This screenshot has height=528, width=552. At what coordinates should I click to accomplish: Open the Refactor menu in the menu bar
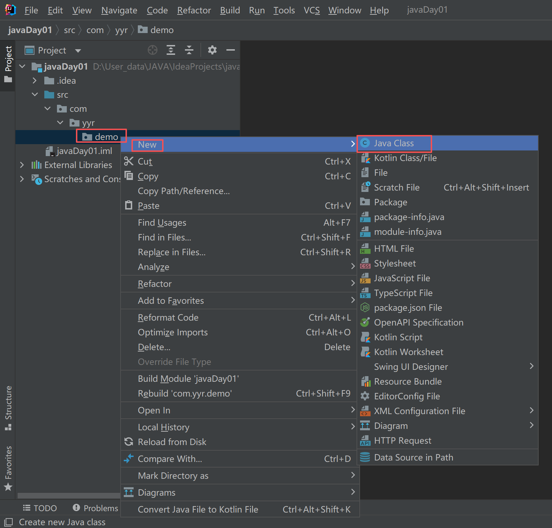[194, 10]
